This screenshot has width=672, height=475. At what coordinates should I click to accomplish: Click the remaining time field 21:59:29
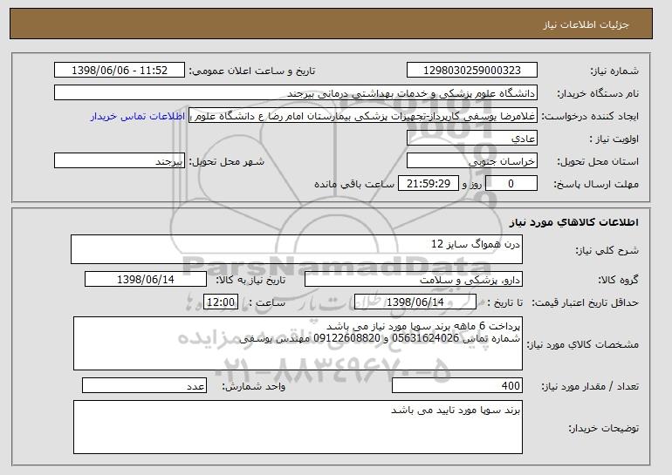[x=429, y=184]
